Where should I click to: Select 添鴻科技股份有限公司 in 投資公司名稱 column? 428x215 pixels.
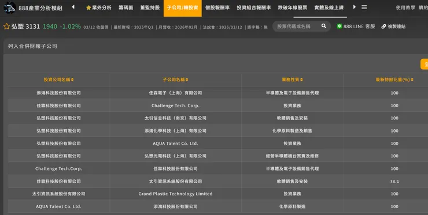click(x=58, y=93)
